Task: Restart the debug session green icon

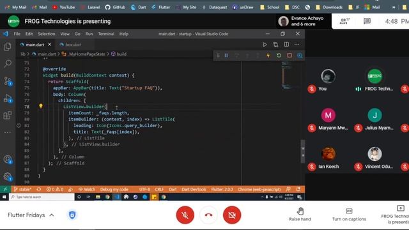Action: click(x=279, y=56)
